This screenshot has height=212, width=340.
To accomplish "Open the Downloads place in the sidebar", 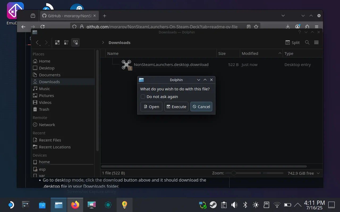I will [49, 82].
